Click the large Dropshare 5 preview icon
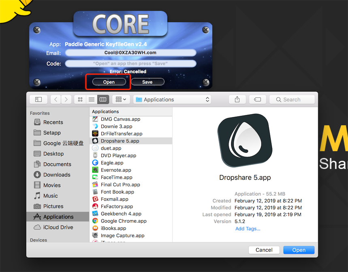This screenshot has height=272, width=348. tap(245, 140)
